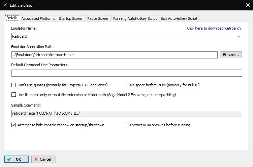Switch to the Details tab
Viewport: 253px width, 167px height.
click(12, 18)
